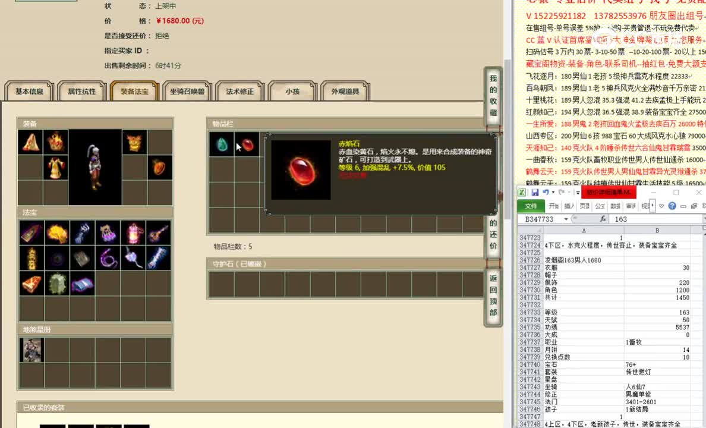The width and height of the screenshot is (706, 428).
Task: Click the hero portrait in 地煞星册
Action: (32, 350)
